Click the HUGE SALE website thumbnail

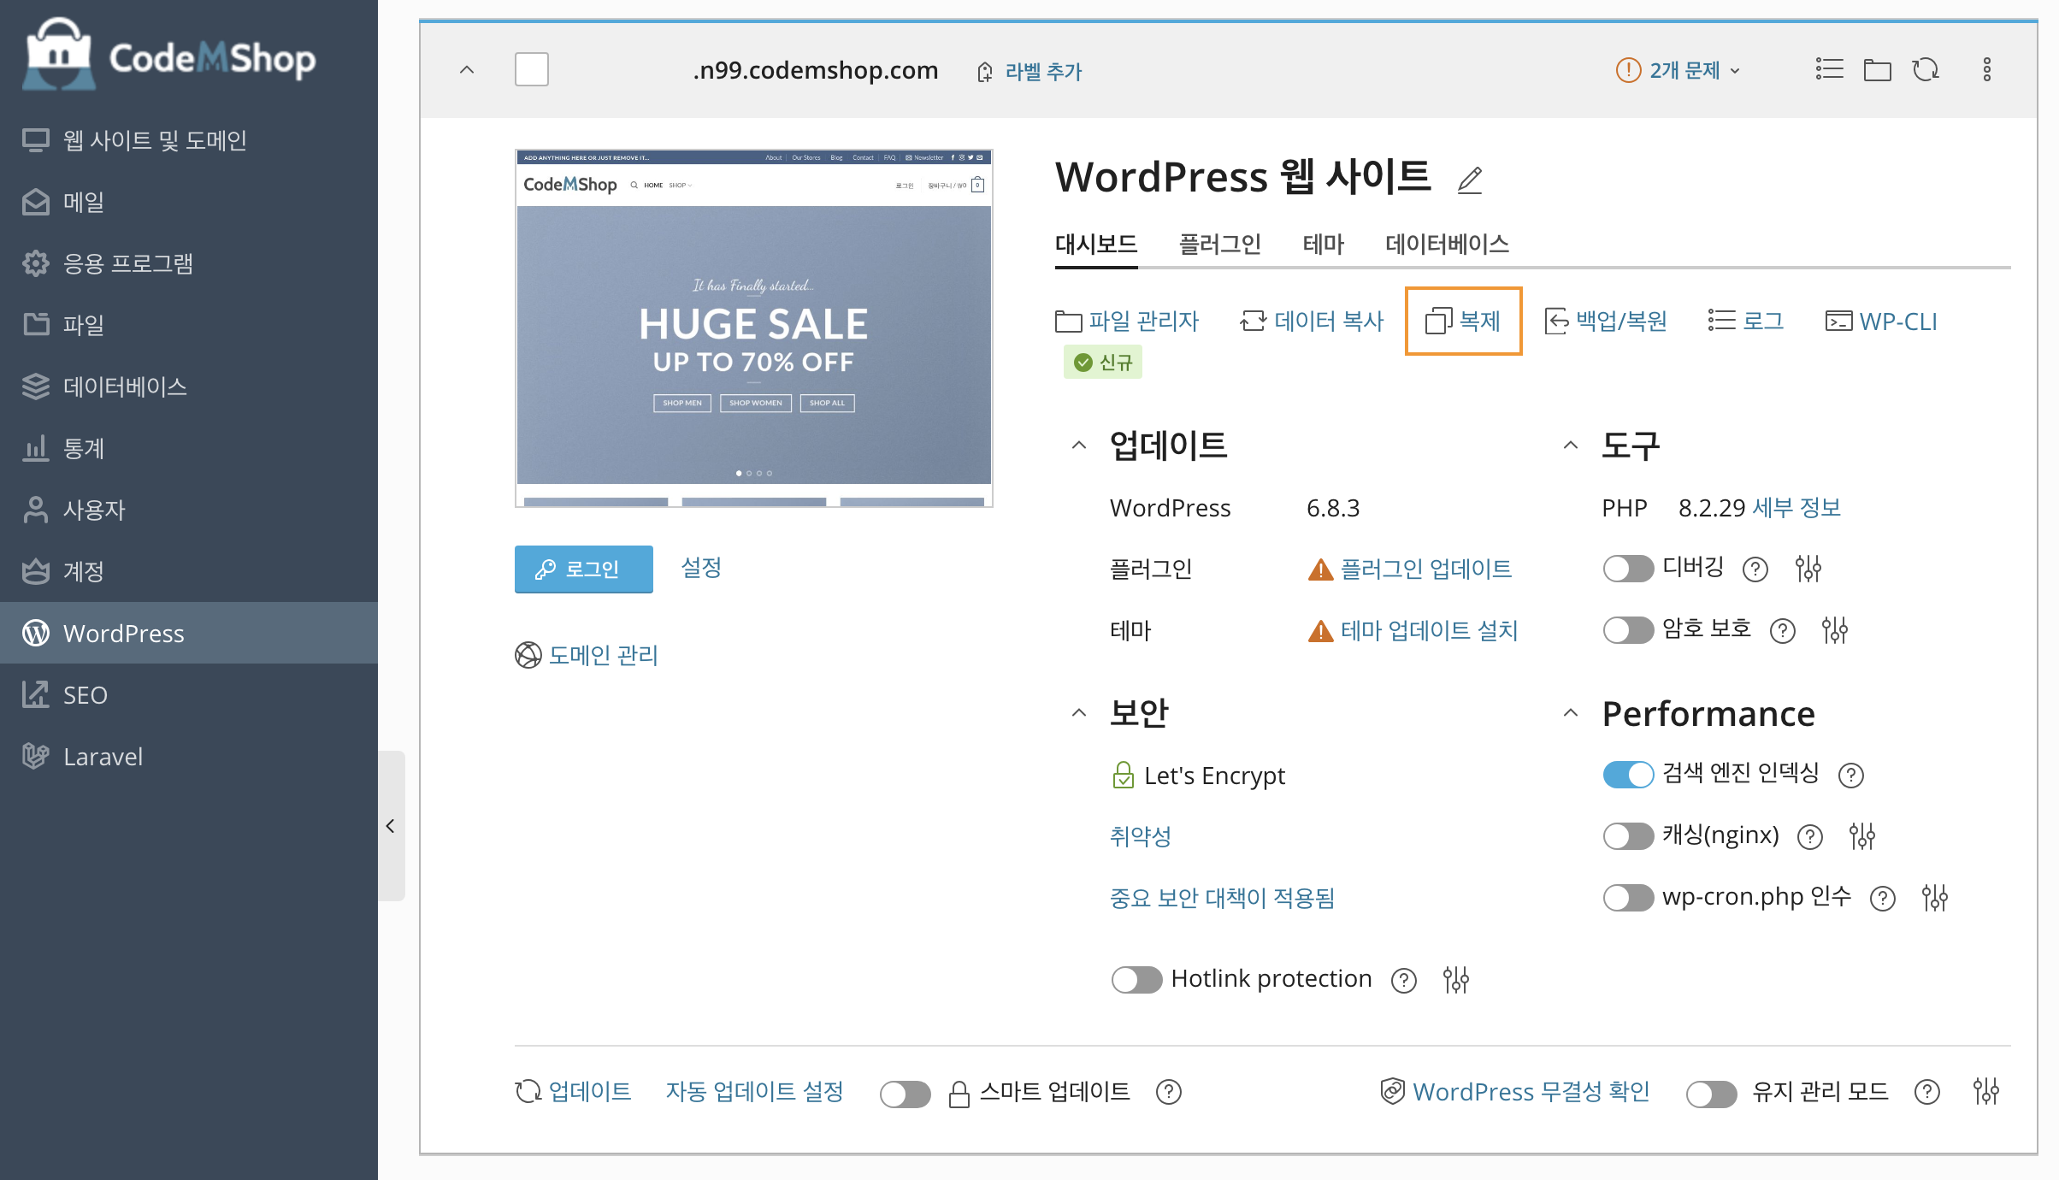[x=753, y=328]
